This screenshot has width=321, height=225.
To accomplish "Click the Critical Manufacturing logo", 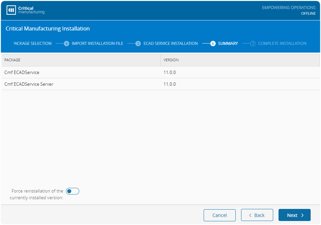I will click(25, 10).
